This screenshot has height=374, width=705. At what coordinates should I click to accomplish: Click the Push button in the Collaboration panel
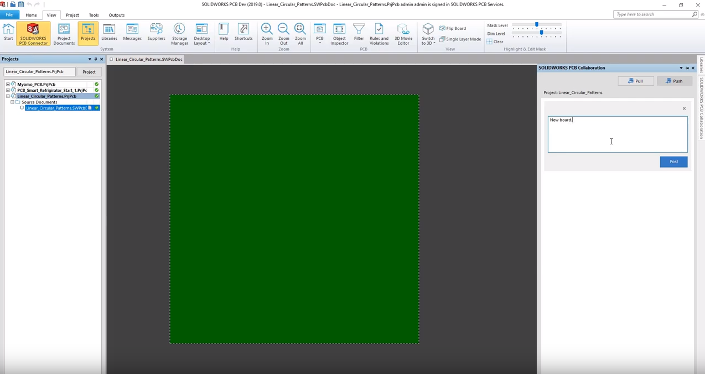674,81
